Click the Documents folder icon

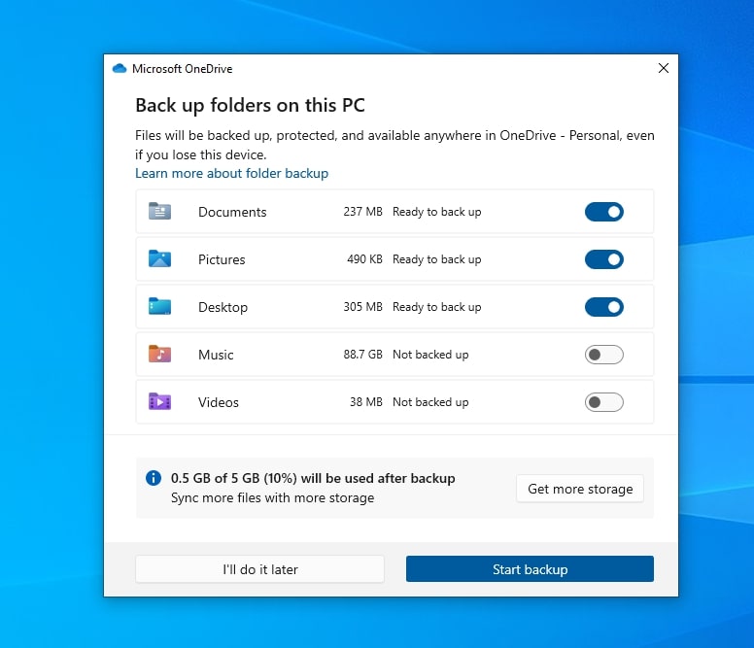coord(159,211)
